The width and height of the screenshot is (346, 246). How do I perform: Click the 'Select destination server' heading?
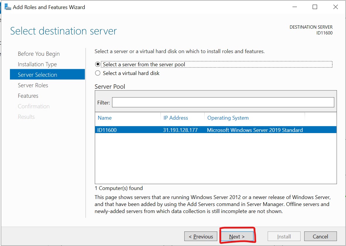tap(63, 31)
